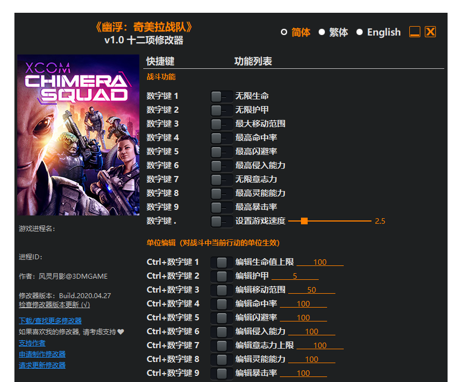This screenshot has width=462, height=382.
Task: Open 申请制作修改器 link
Action: pos(42,354)
